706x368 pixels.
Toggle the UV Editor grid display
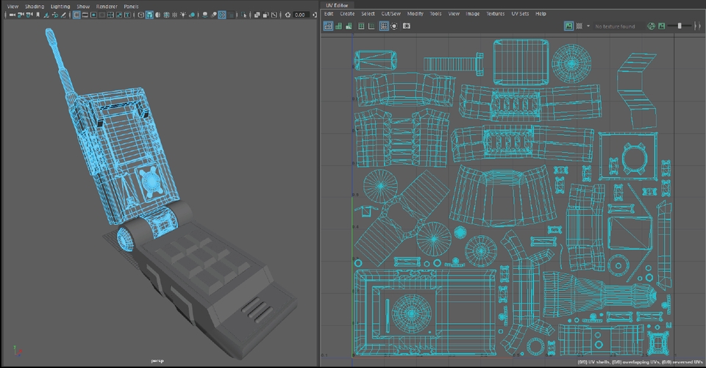384,26
